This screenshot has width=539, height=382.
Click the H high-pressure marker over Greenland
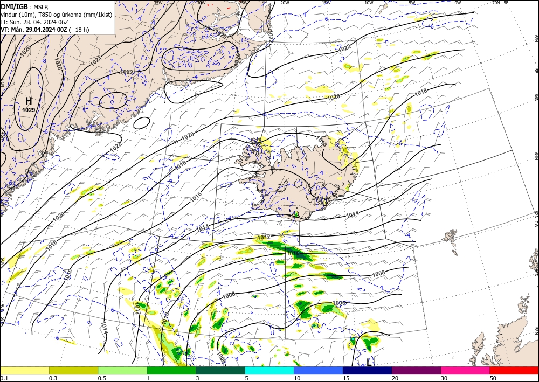(x=29, y=101)
